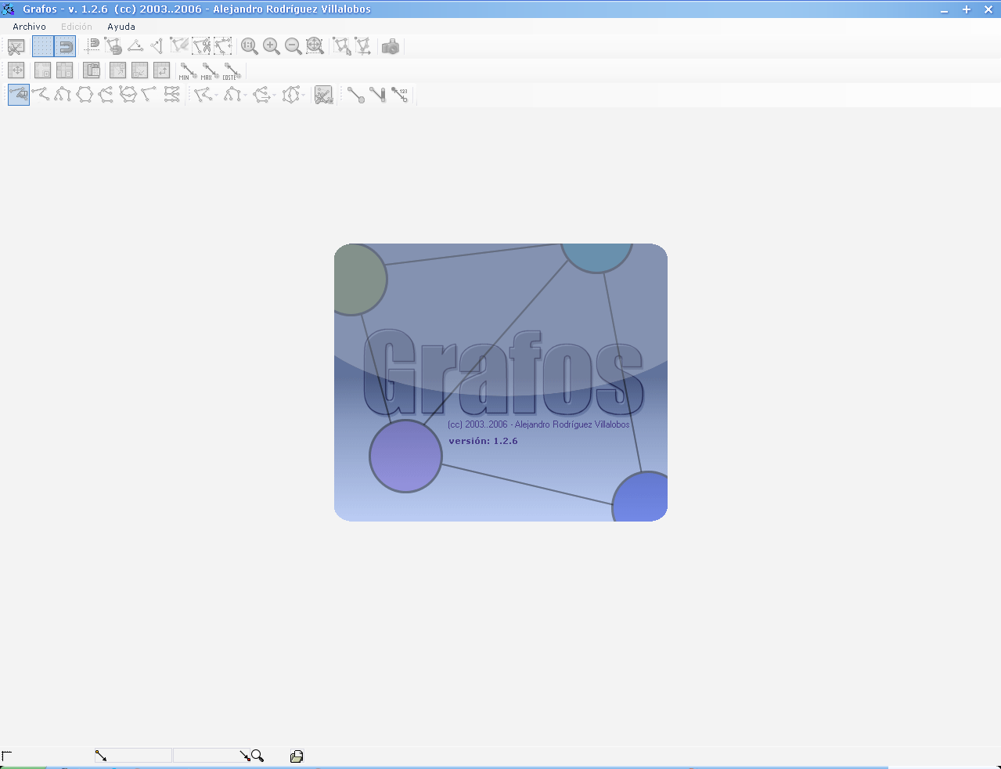Click the zoom in magnifier icon

click(x=272, y=47)
